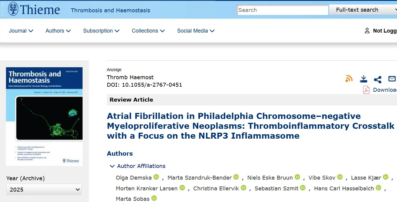Image resolution: width=397 pixels, height=202 pixels.
Task: Click the email envelope icon
Action: [392, 78]
